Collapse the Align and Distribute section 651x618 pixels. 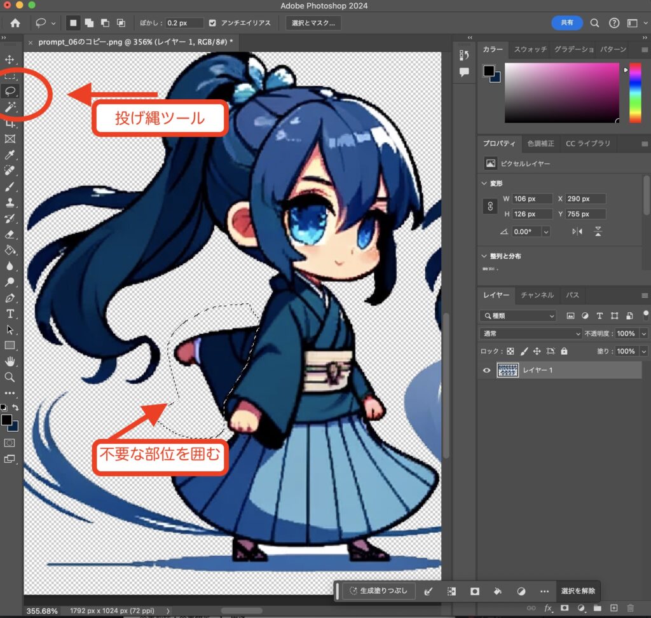pos(484,256)
